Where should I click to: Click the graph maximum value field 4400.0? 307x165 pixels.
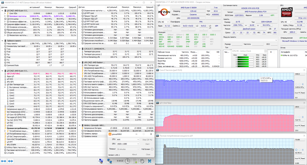pyautogui.click(x=300, y=74)
